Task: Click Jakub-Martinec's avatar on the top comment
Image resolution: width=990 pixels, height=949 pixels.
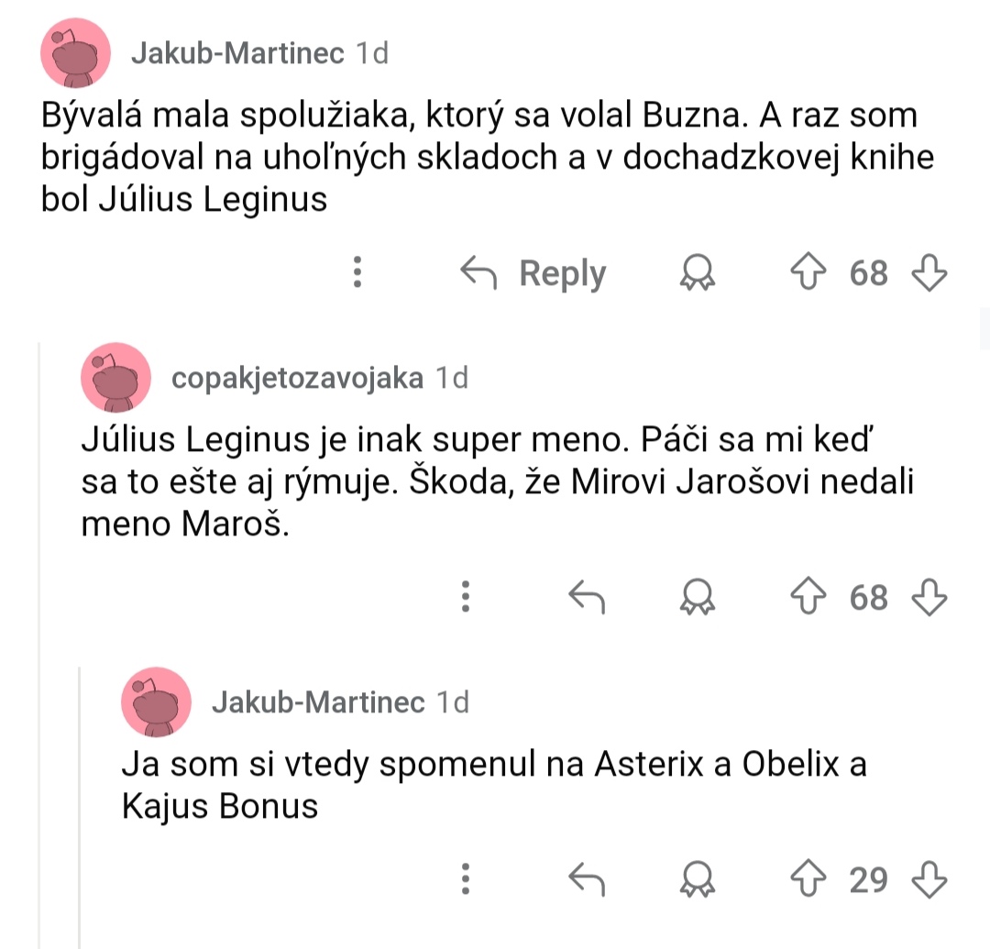Action: pos(75,53)
